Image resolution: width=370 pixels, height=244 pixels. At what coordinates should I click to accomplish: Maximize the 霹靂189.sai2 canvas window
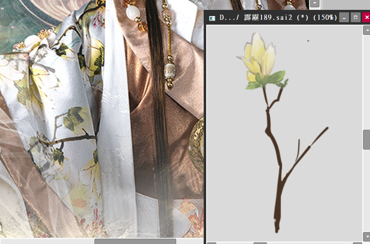point(355,18)
